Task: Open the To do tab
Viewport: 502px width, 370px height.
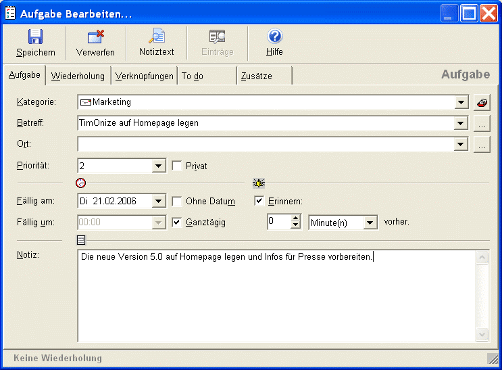Action: (x=207, y=76)
